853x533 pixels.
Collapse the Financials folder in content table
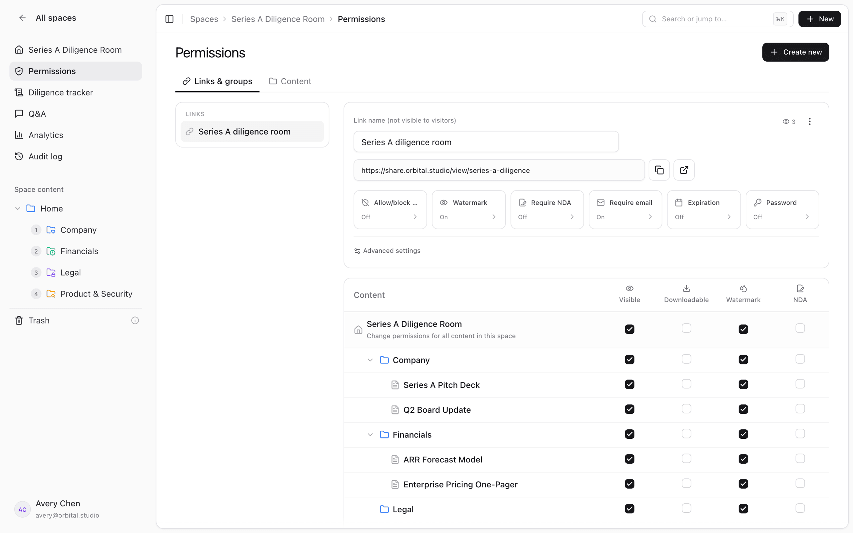coord(370,435)
